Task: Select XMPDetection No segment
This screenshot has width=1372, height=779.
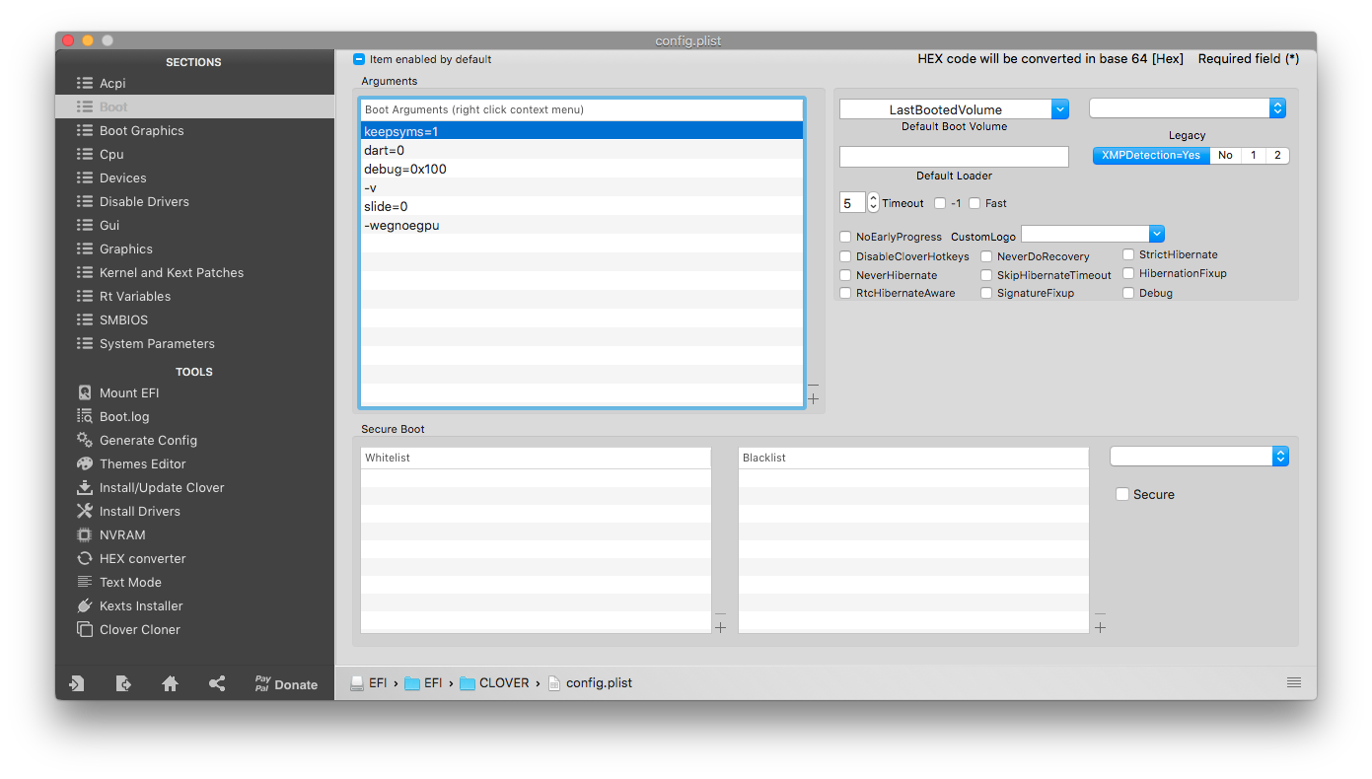Action: tap(1225, 155)
